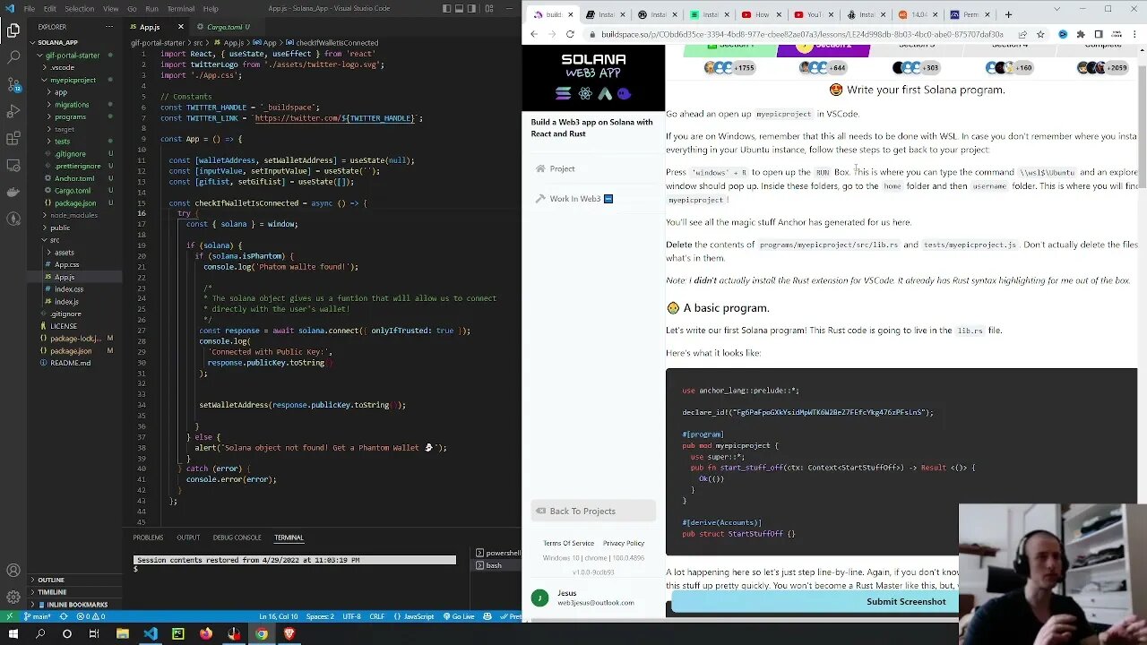Viewport: 1147px width, 645px height.
Task: Expand the TIMELINE section
Action: [x=52, y=592]
